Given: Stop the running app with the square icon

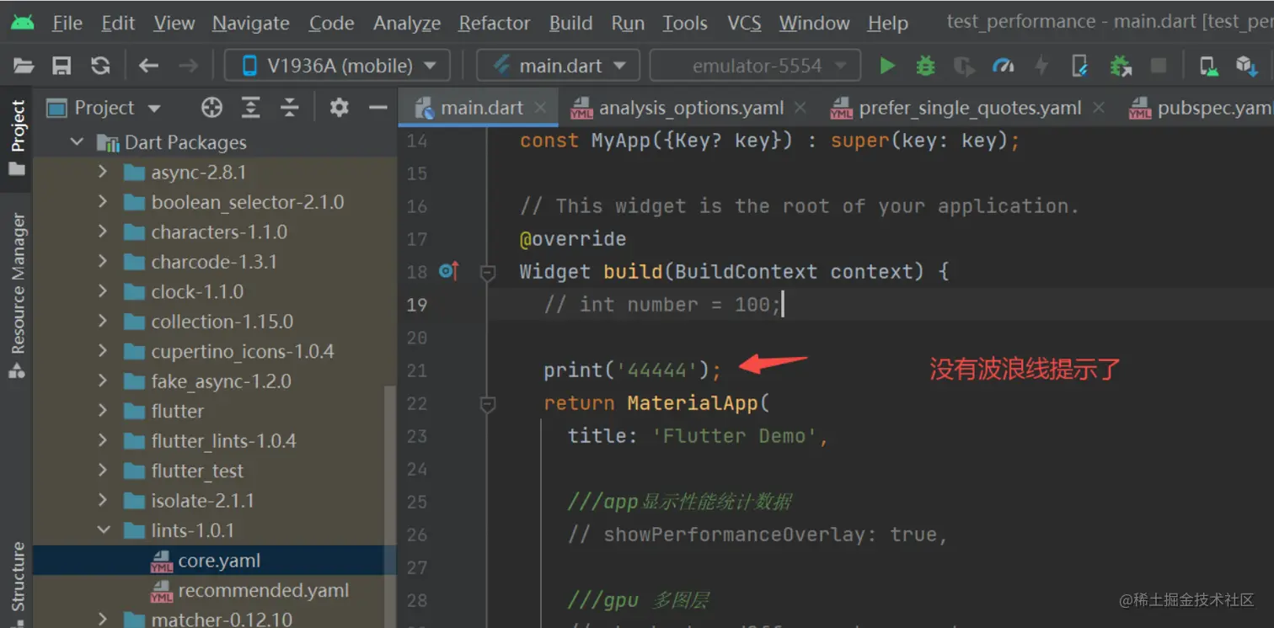Looking at the screenshot, I should pos(1159,66).
